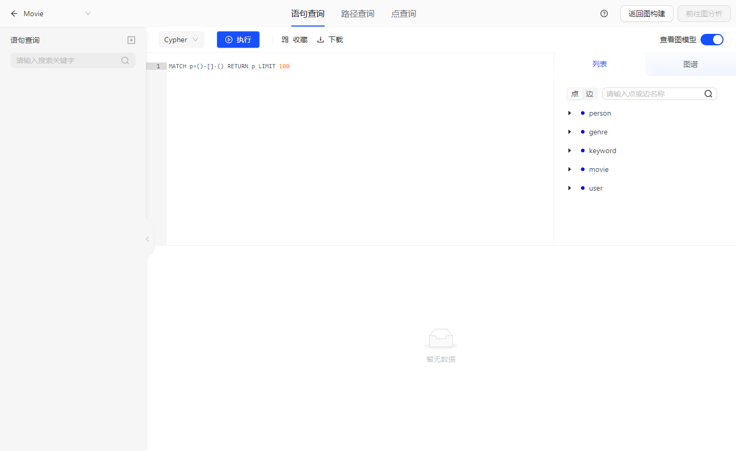Select the 点 filter option
Image resolution: width=736 pixels, height=451 pixels.
(x=575, y=94)
